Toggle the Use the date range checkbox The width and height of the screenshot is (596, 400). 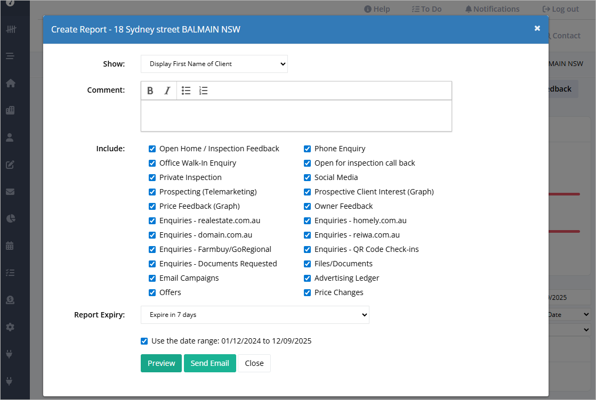pyautogui.click(x=144, y=341)
